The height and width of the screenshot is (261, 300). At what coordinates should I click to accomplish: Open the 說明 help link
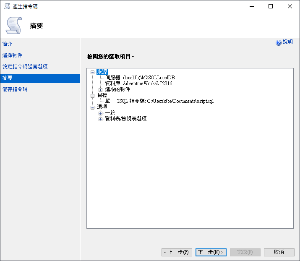click(x=288, y=42)
